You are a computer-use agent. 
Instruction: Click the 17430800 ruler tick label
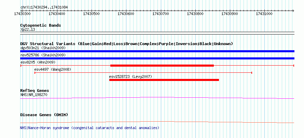click(195, 14)
